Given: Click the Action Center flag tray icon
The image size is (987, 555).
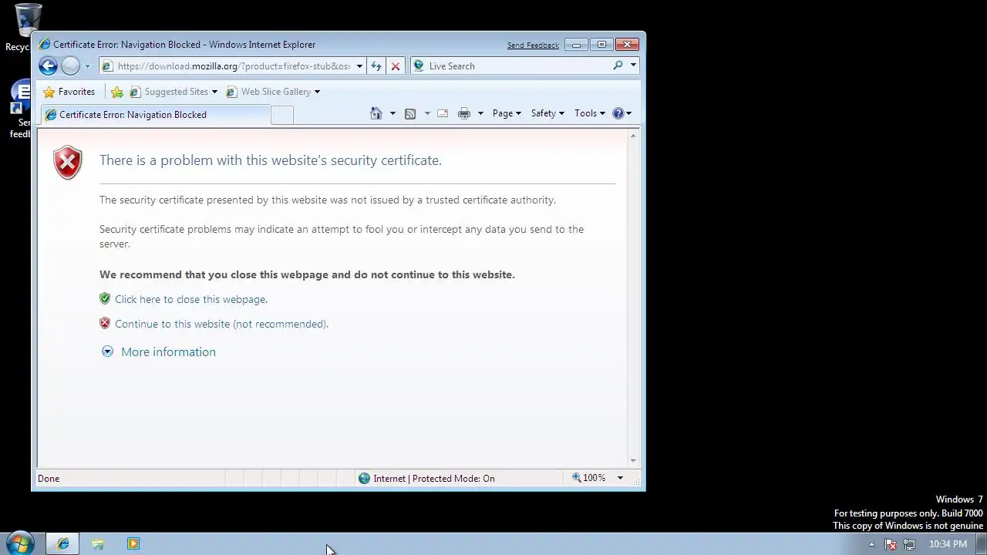Looking at the screenshot, I should point(891,544).
